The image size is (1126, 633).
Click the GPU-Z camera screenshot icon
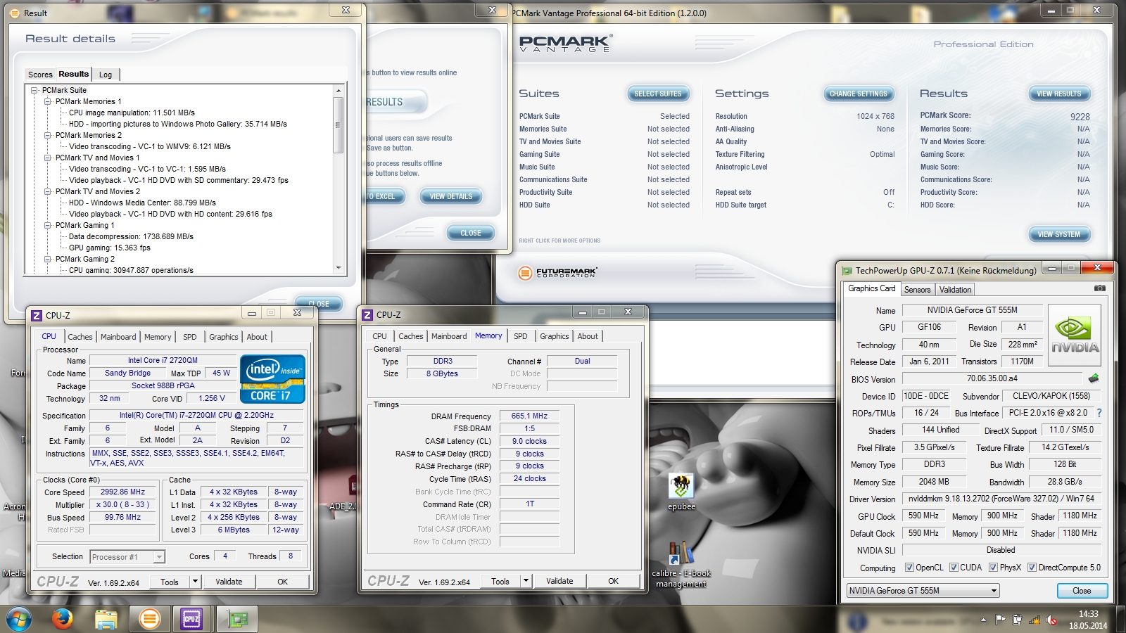tap(1100, 288)
